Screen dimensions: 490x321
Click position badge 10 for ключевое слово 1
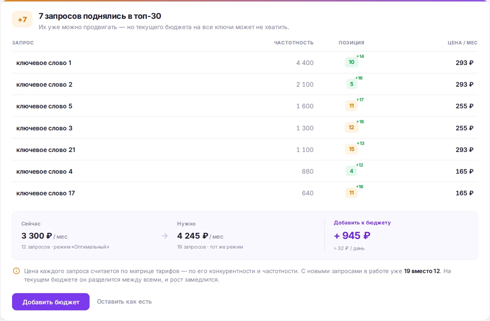pos(352,62)
